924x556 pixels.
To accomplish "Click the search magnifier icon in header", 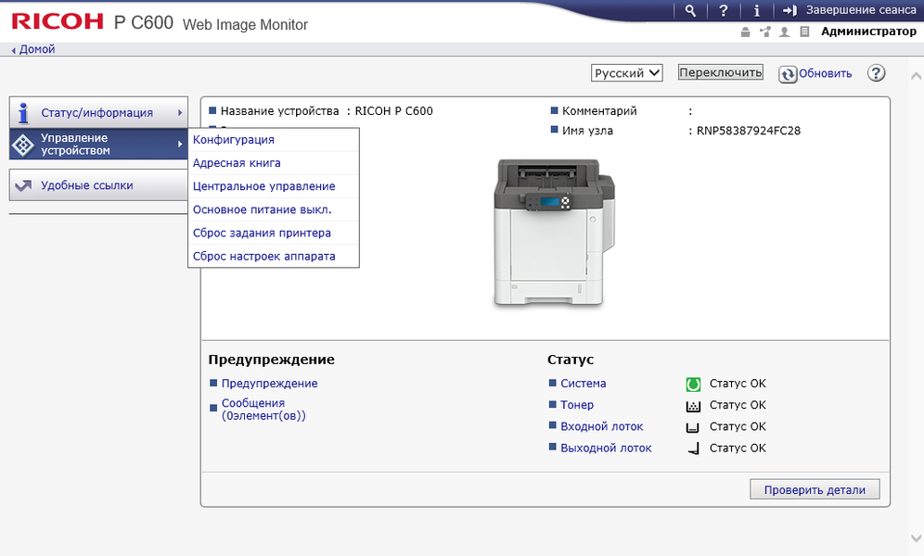I will coord(690,10).
